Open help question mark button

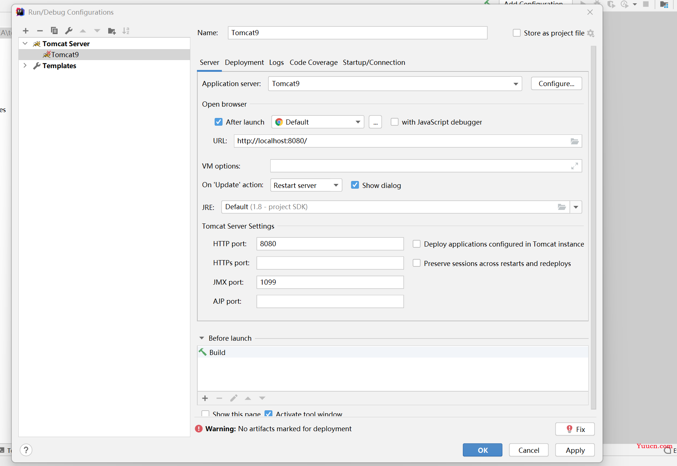point(26,450)
